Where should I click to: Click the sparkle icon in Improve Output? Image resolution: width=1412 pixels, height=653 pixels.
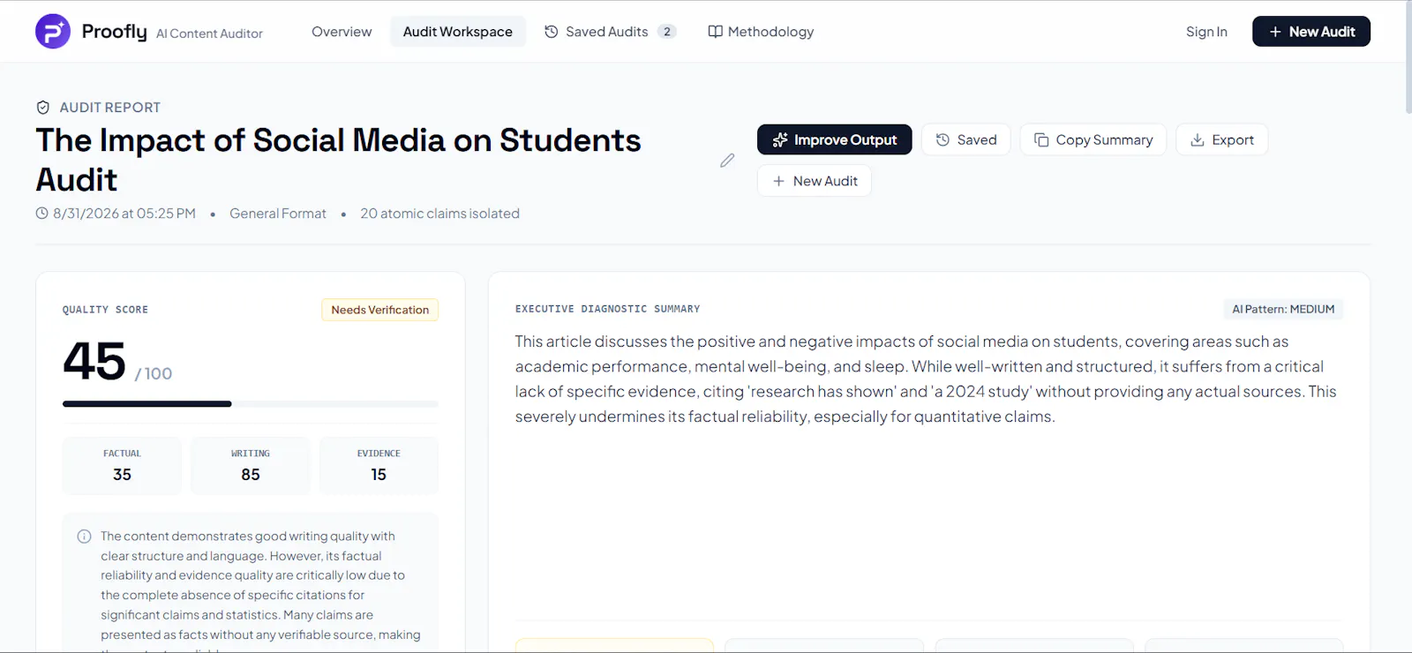click(779, 139)
